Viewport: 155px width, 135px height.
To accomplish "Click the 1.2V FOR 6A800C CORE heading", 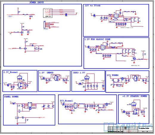I will [x=97, y=39].
